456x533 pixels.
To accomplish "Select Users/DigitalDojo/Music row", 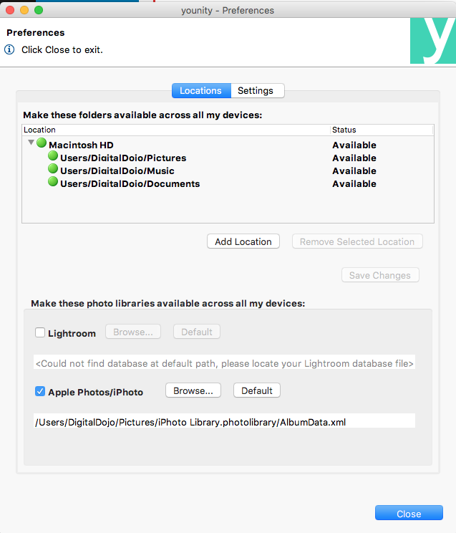I will (x=228, y=171).
